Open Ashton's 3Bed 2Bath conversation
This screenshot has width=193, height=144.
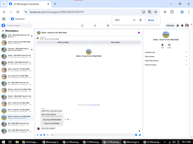[17, 56]
